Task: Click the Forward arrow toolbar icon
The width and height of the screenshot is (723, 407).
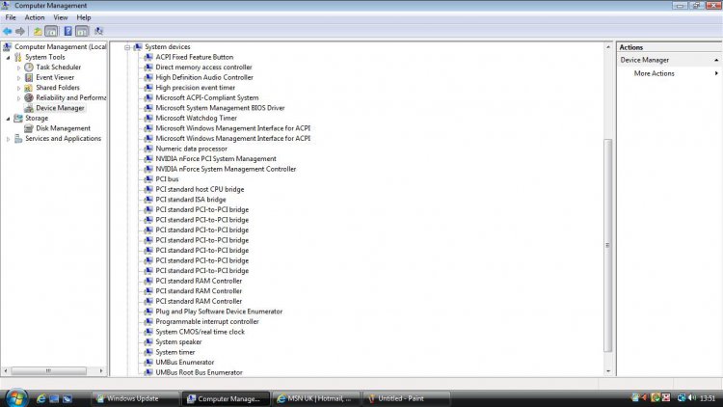Action: (x=20, y=32)
